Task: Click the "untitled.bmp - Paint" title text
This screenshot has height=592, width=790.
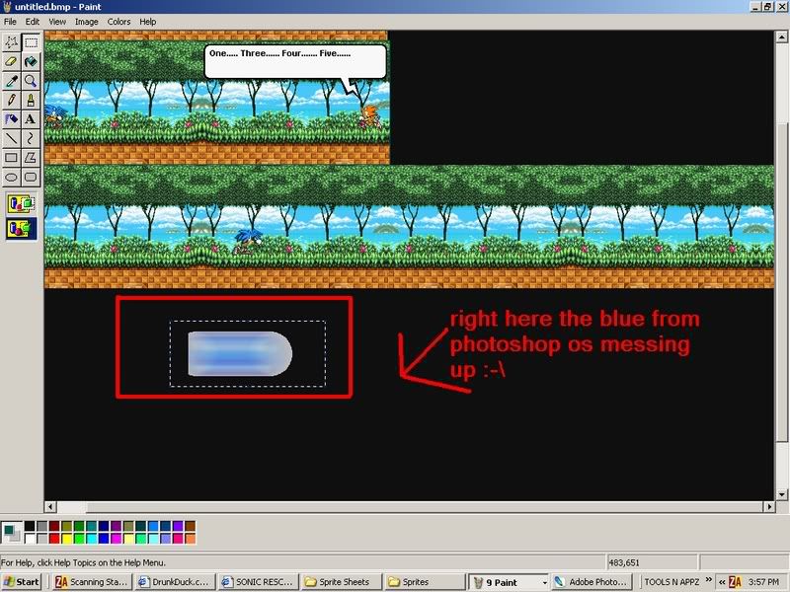Action: 58,7
